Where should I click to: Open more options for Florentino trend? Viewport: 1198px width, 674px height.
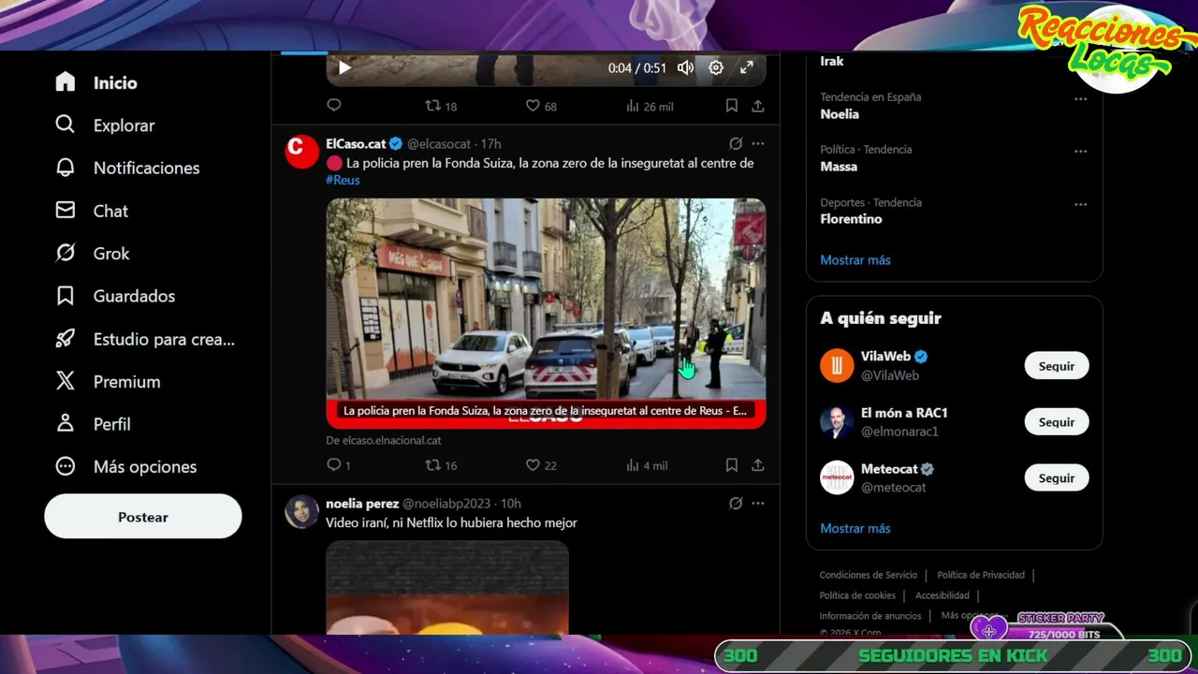point(1081,204)
